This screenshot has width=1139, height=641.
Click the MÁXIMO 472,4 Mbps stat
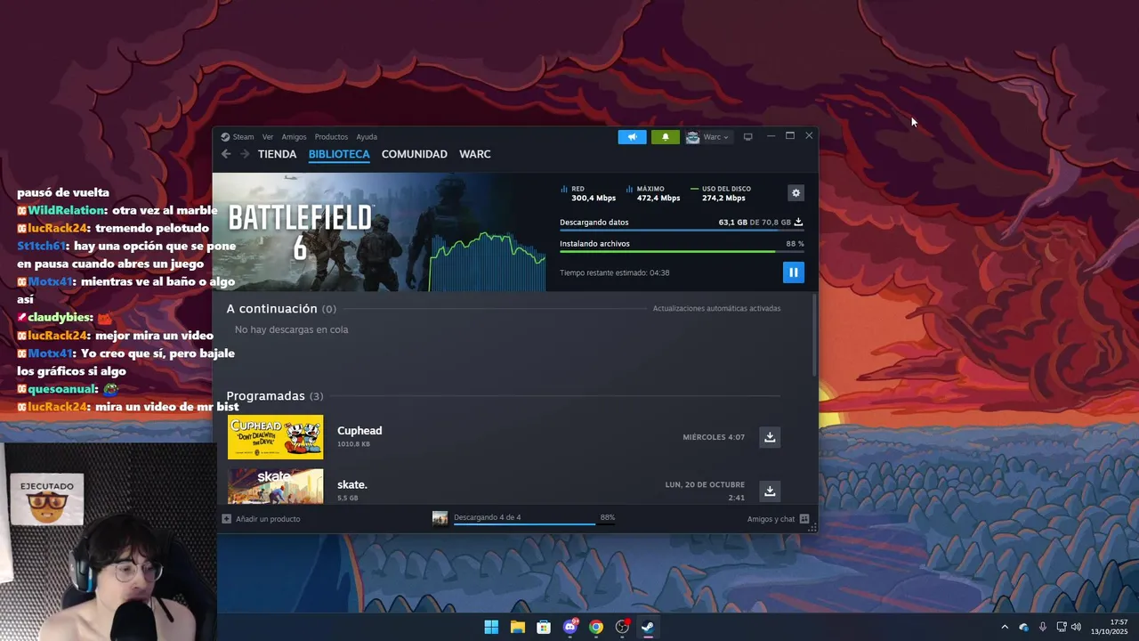coord(653,193)
